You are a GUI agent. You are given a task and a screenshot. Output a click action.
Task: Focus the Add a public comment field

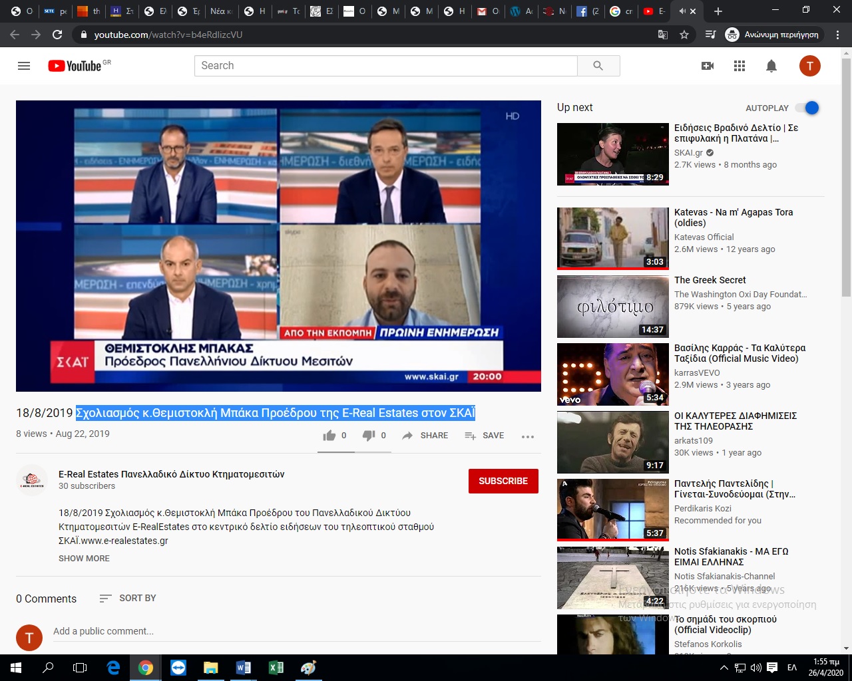(x=297, y=632)
